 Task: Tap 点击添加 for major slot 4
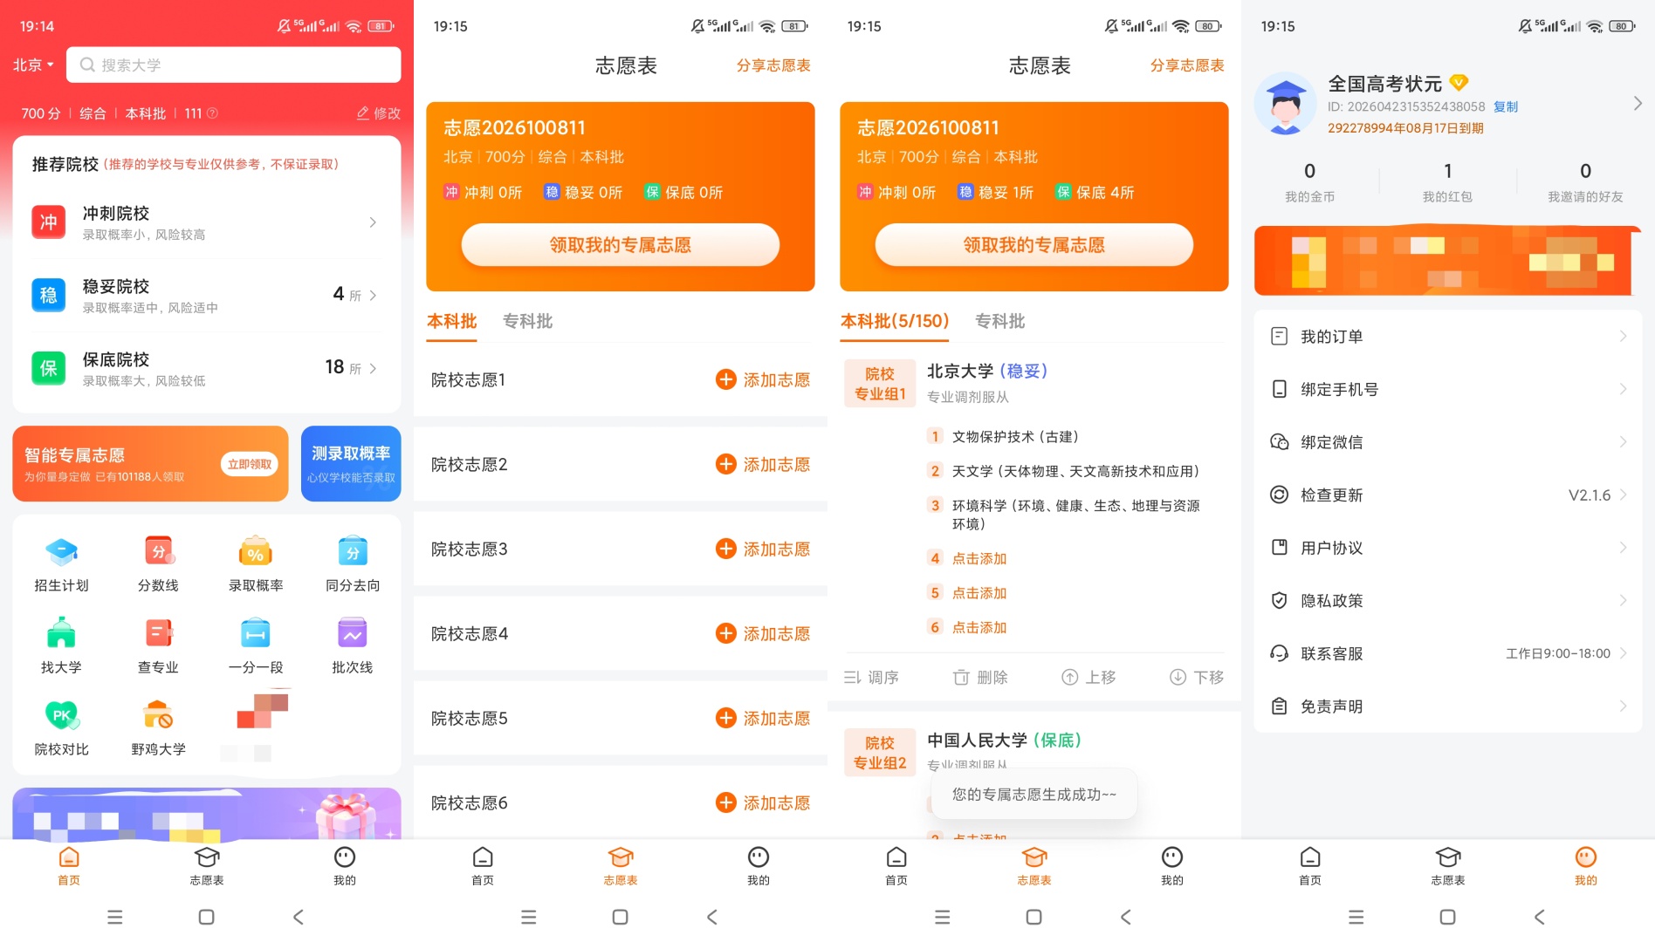(x=979, y=558)
